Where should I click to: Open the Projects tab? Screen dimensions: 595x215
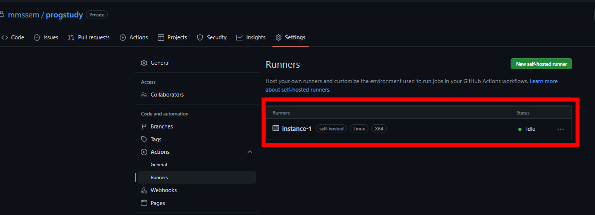coord(172,37)
